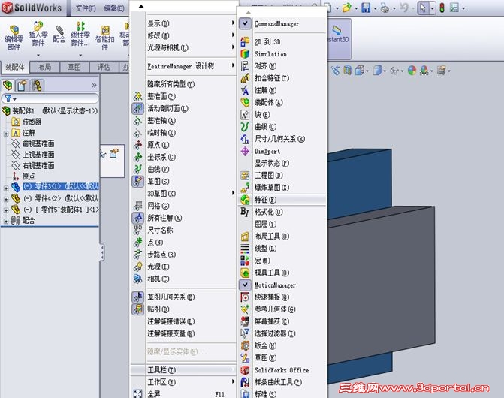This screenshot has width=504, height=398.
Task: Choose SolidWorks Office toolbar entry
Action: [282, 370]
